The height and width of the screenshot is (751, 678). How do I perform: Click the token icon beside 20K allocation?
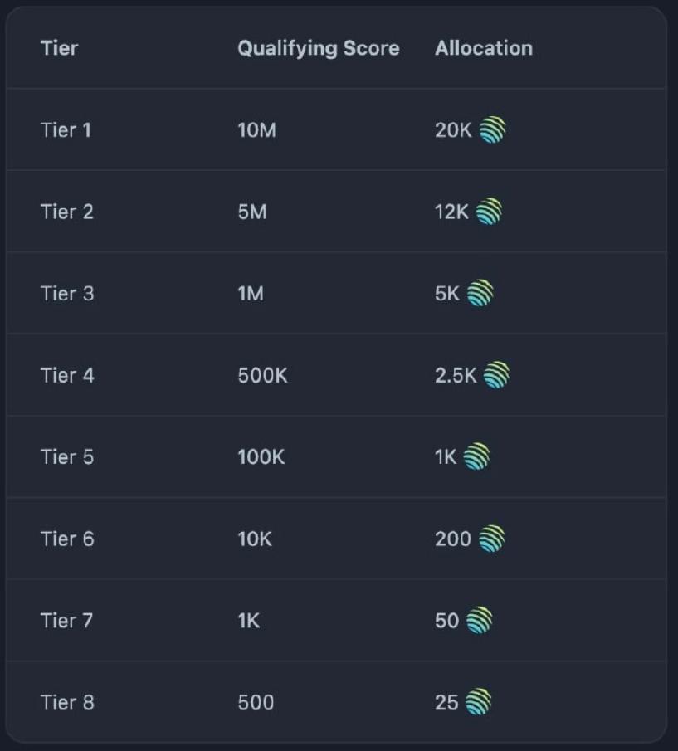click(492, 130)
